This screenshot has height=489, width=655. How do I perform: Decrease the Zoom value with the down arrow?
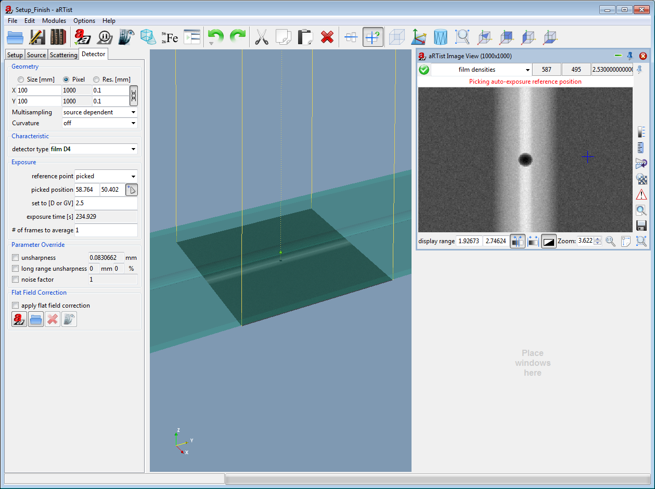[598, 243]
